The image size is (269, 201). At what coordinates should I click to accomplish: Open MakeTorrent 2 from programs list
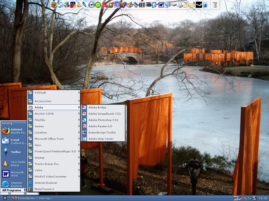[x=44, y=189]
